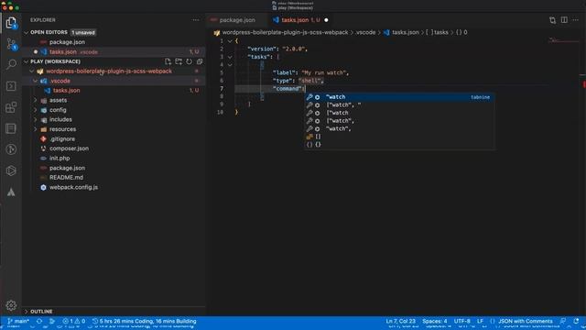This screenshot has width=586, height=330.
Task: Pick the {} object suggestion
Action: (399, 145)
